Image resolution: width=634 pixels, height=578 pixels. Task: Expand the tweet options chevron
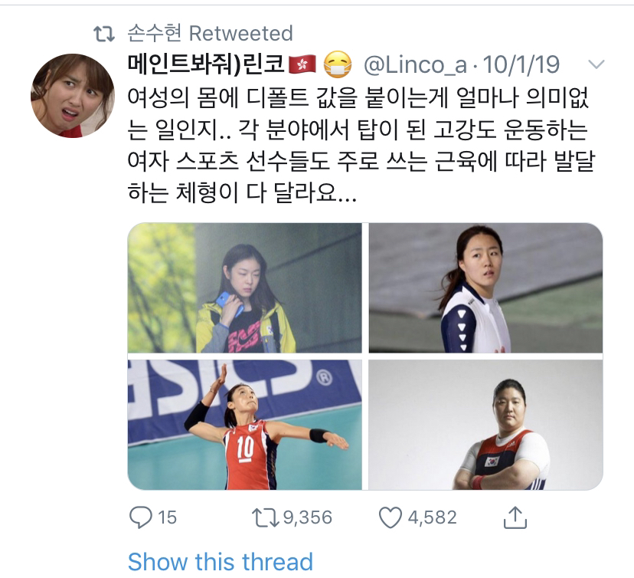[596, 64]
